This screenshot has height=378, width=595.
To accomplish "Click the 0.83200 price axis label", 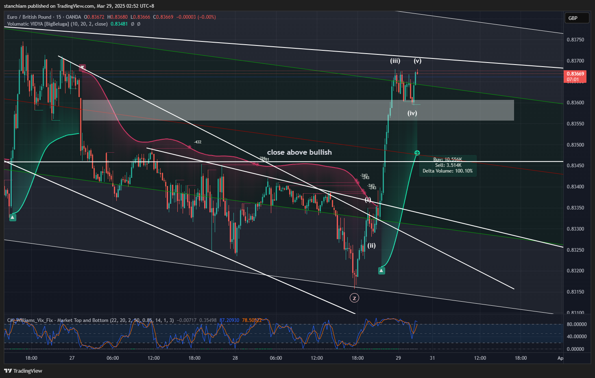I will (575, 271).
